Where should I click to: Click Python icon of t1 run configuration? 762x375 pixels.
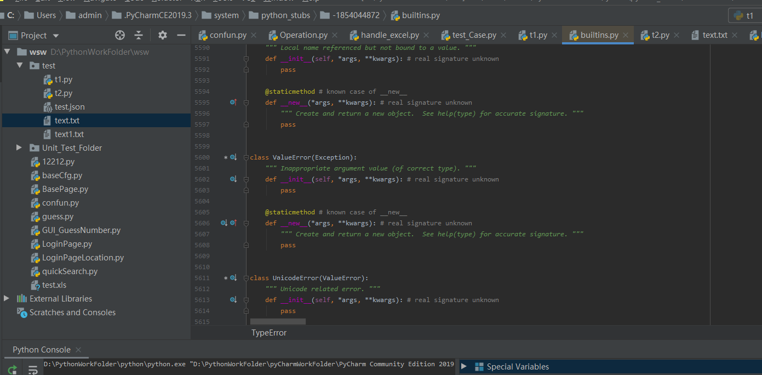tap(738, 16)
